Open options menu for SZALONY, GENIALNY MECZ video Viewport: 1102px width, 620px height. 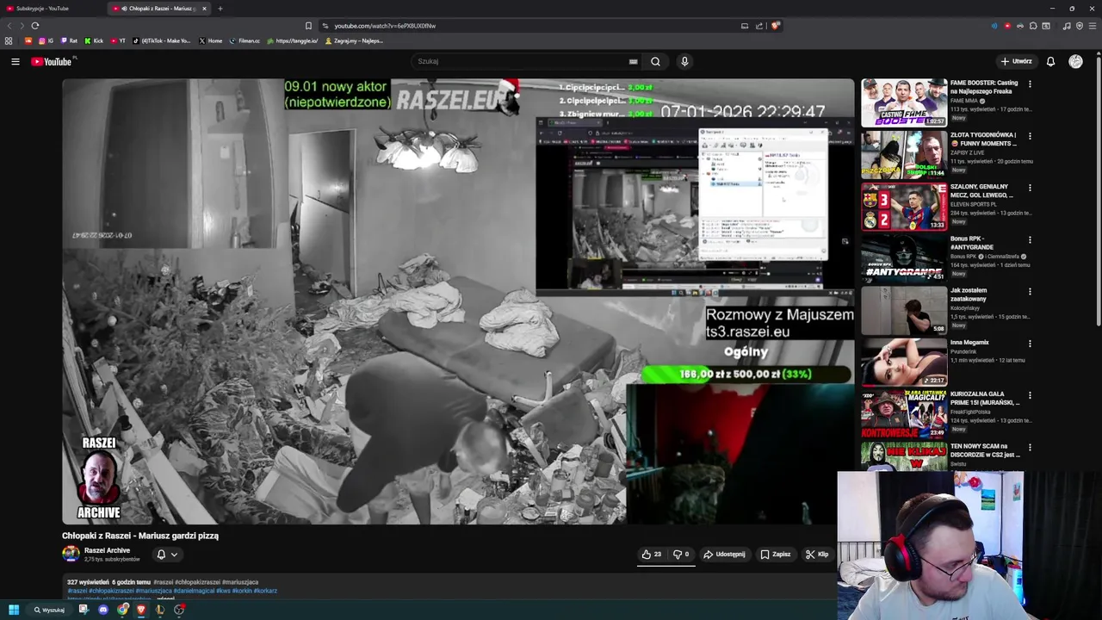tap(1030, 188)
